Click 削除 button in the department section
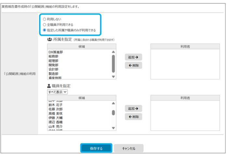The height and width of the screenshot is (154, 251). point(133,65)
